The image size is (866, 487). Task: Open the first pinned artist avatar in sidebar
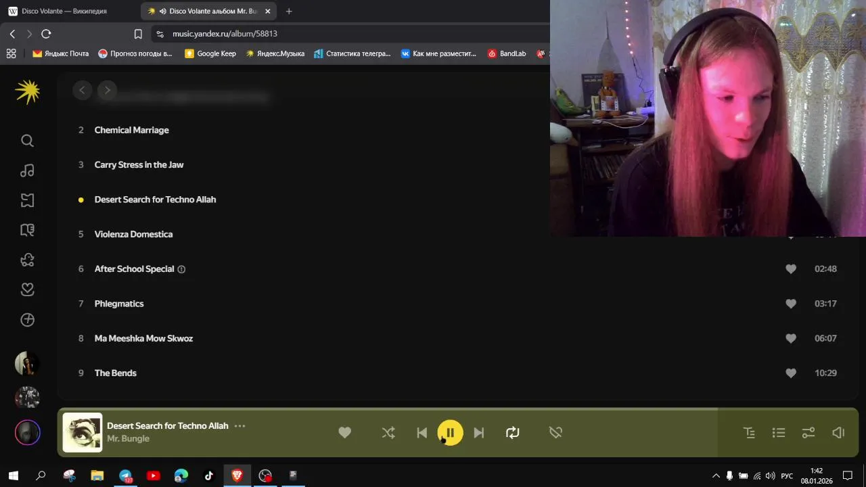(x=27, y=364)
